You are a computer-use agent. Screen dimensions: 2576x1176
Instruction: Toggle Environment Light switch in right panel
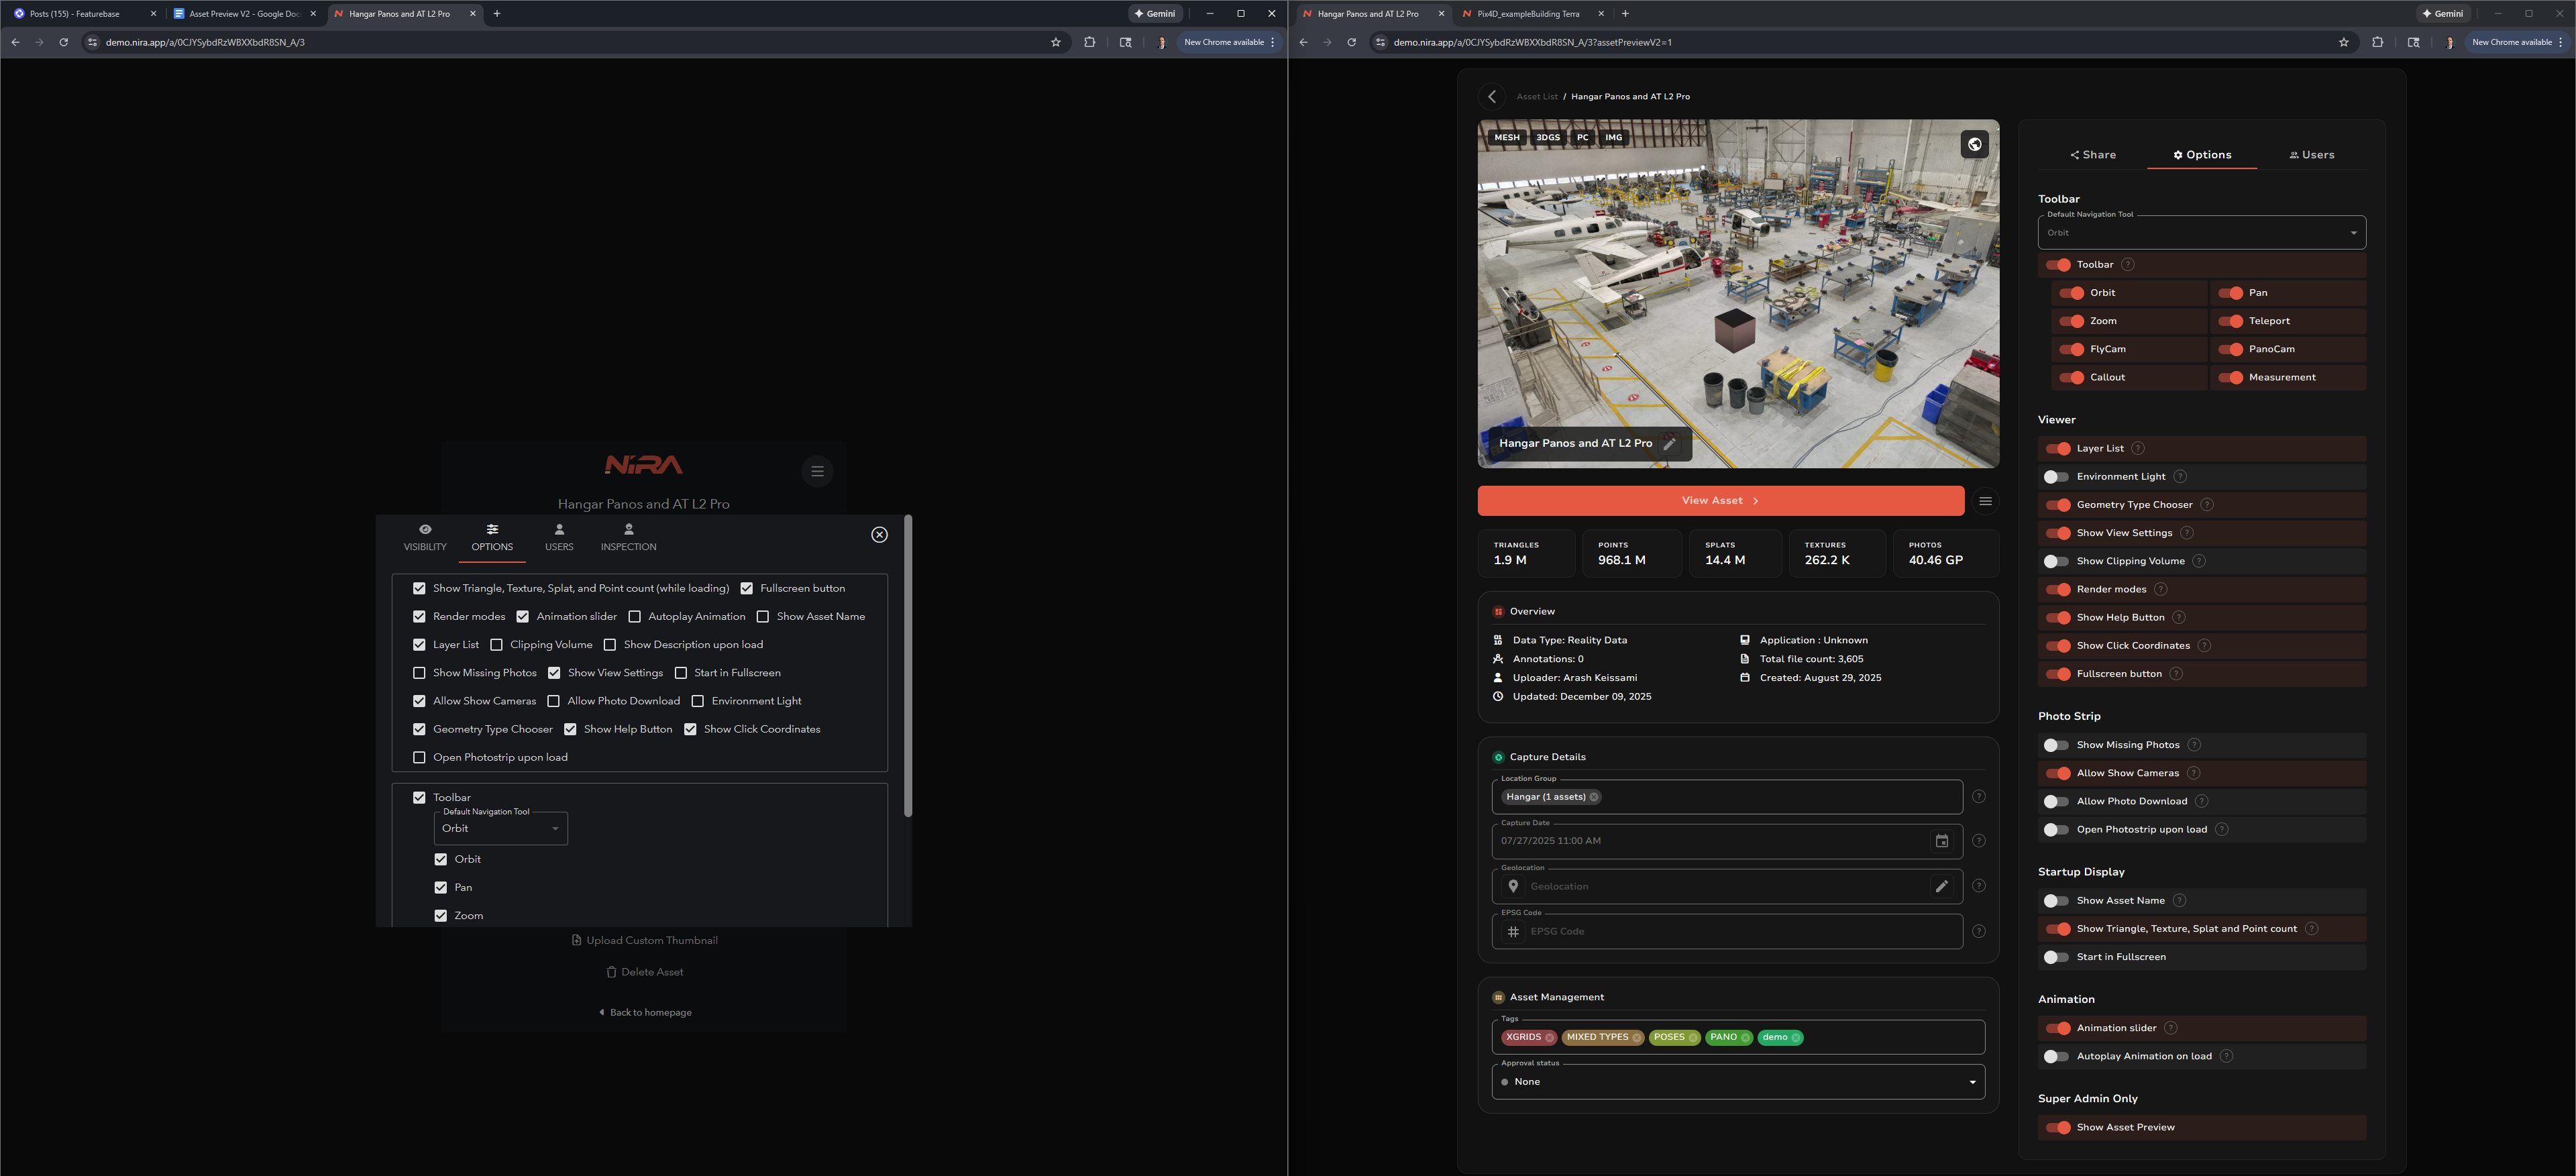click(x=2056, y=477)
